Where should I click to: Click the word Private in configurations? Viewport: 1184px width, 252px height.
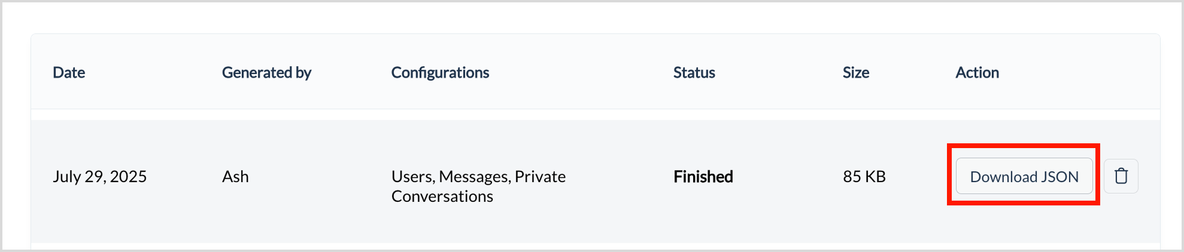click(540, 176)
